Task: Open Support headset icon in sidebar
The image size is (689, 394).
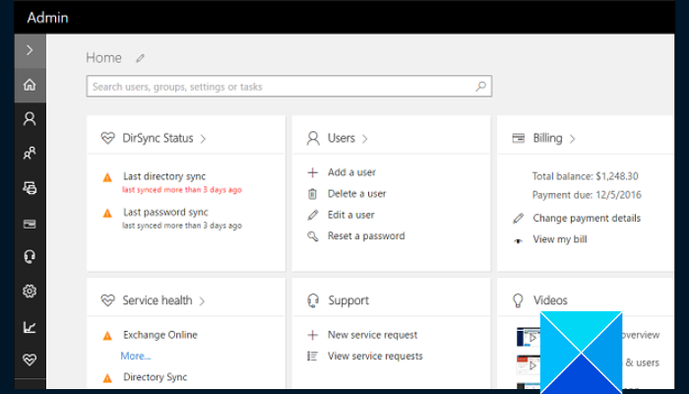Action: click(x=30, y=256)
